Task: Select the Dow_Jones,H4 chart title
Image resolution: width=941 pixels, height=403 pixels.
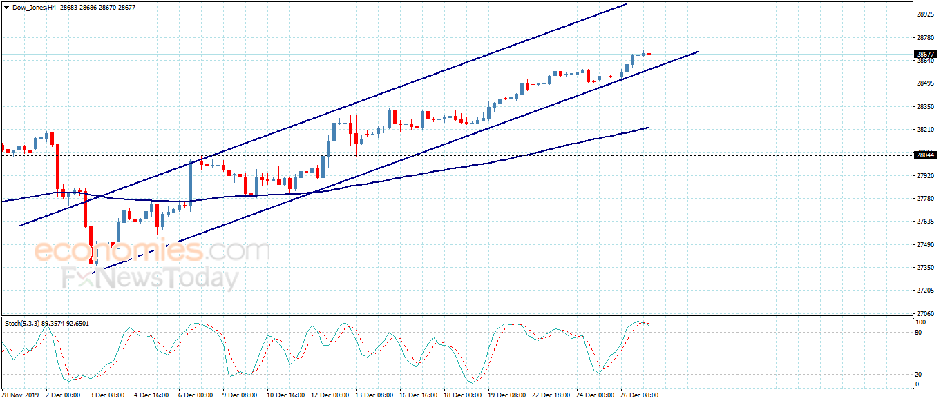Action: point(34,7)
